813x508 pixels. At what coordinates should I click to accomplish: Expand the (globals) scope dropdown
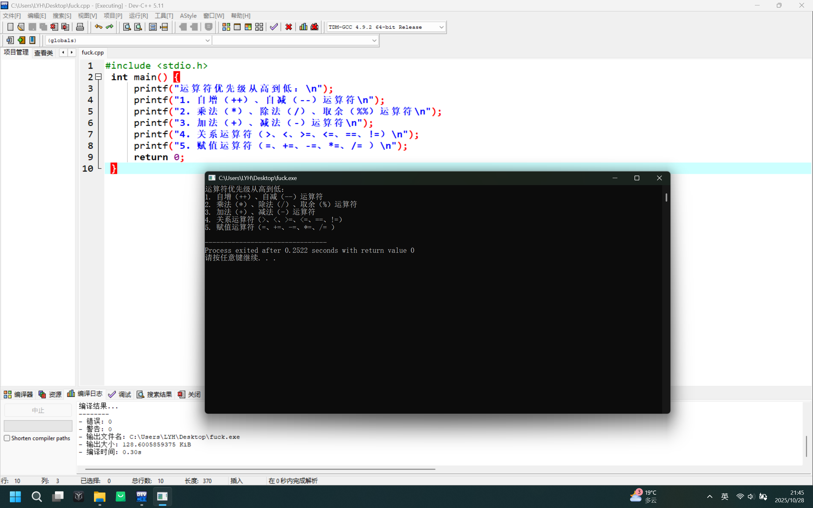click(207, 40)
